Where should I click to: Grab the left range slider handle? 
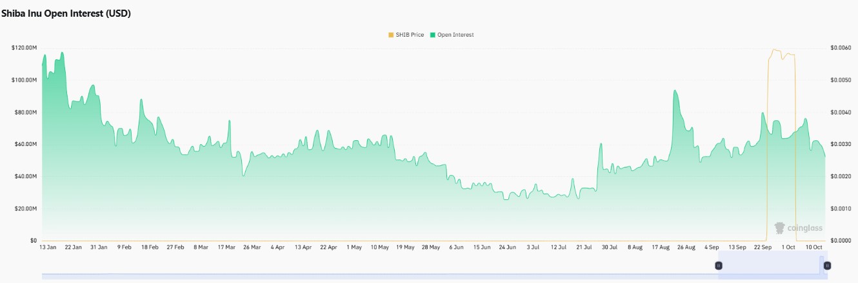tap(719, 265)
